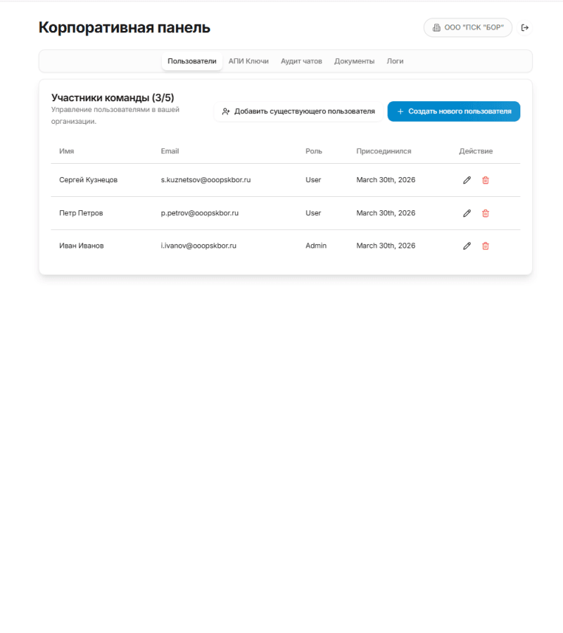Select the name Петр Петров

(81, 213)
